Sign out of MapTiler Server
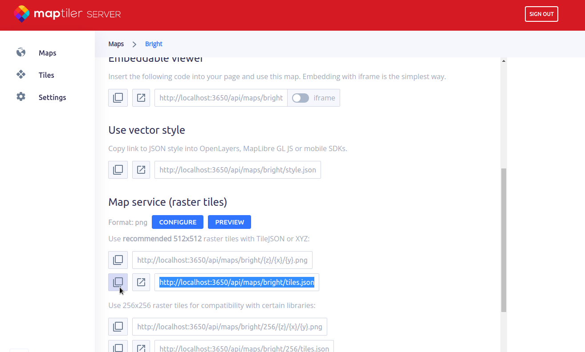Screen dimensions: 585x352 (x=541, y=14)
